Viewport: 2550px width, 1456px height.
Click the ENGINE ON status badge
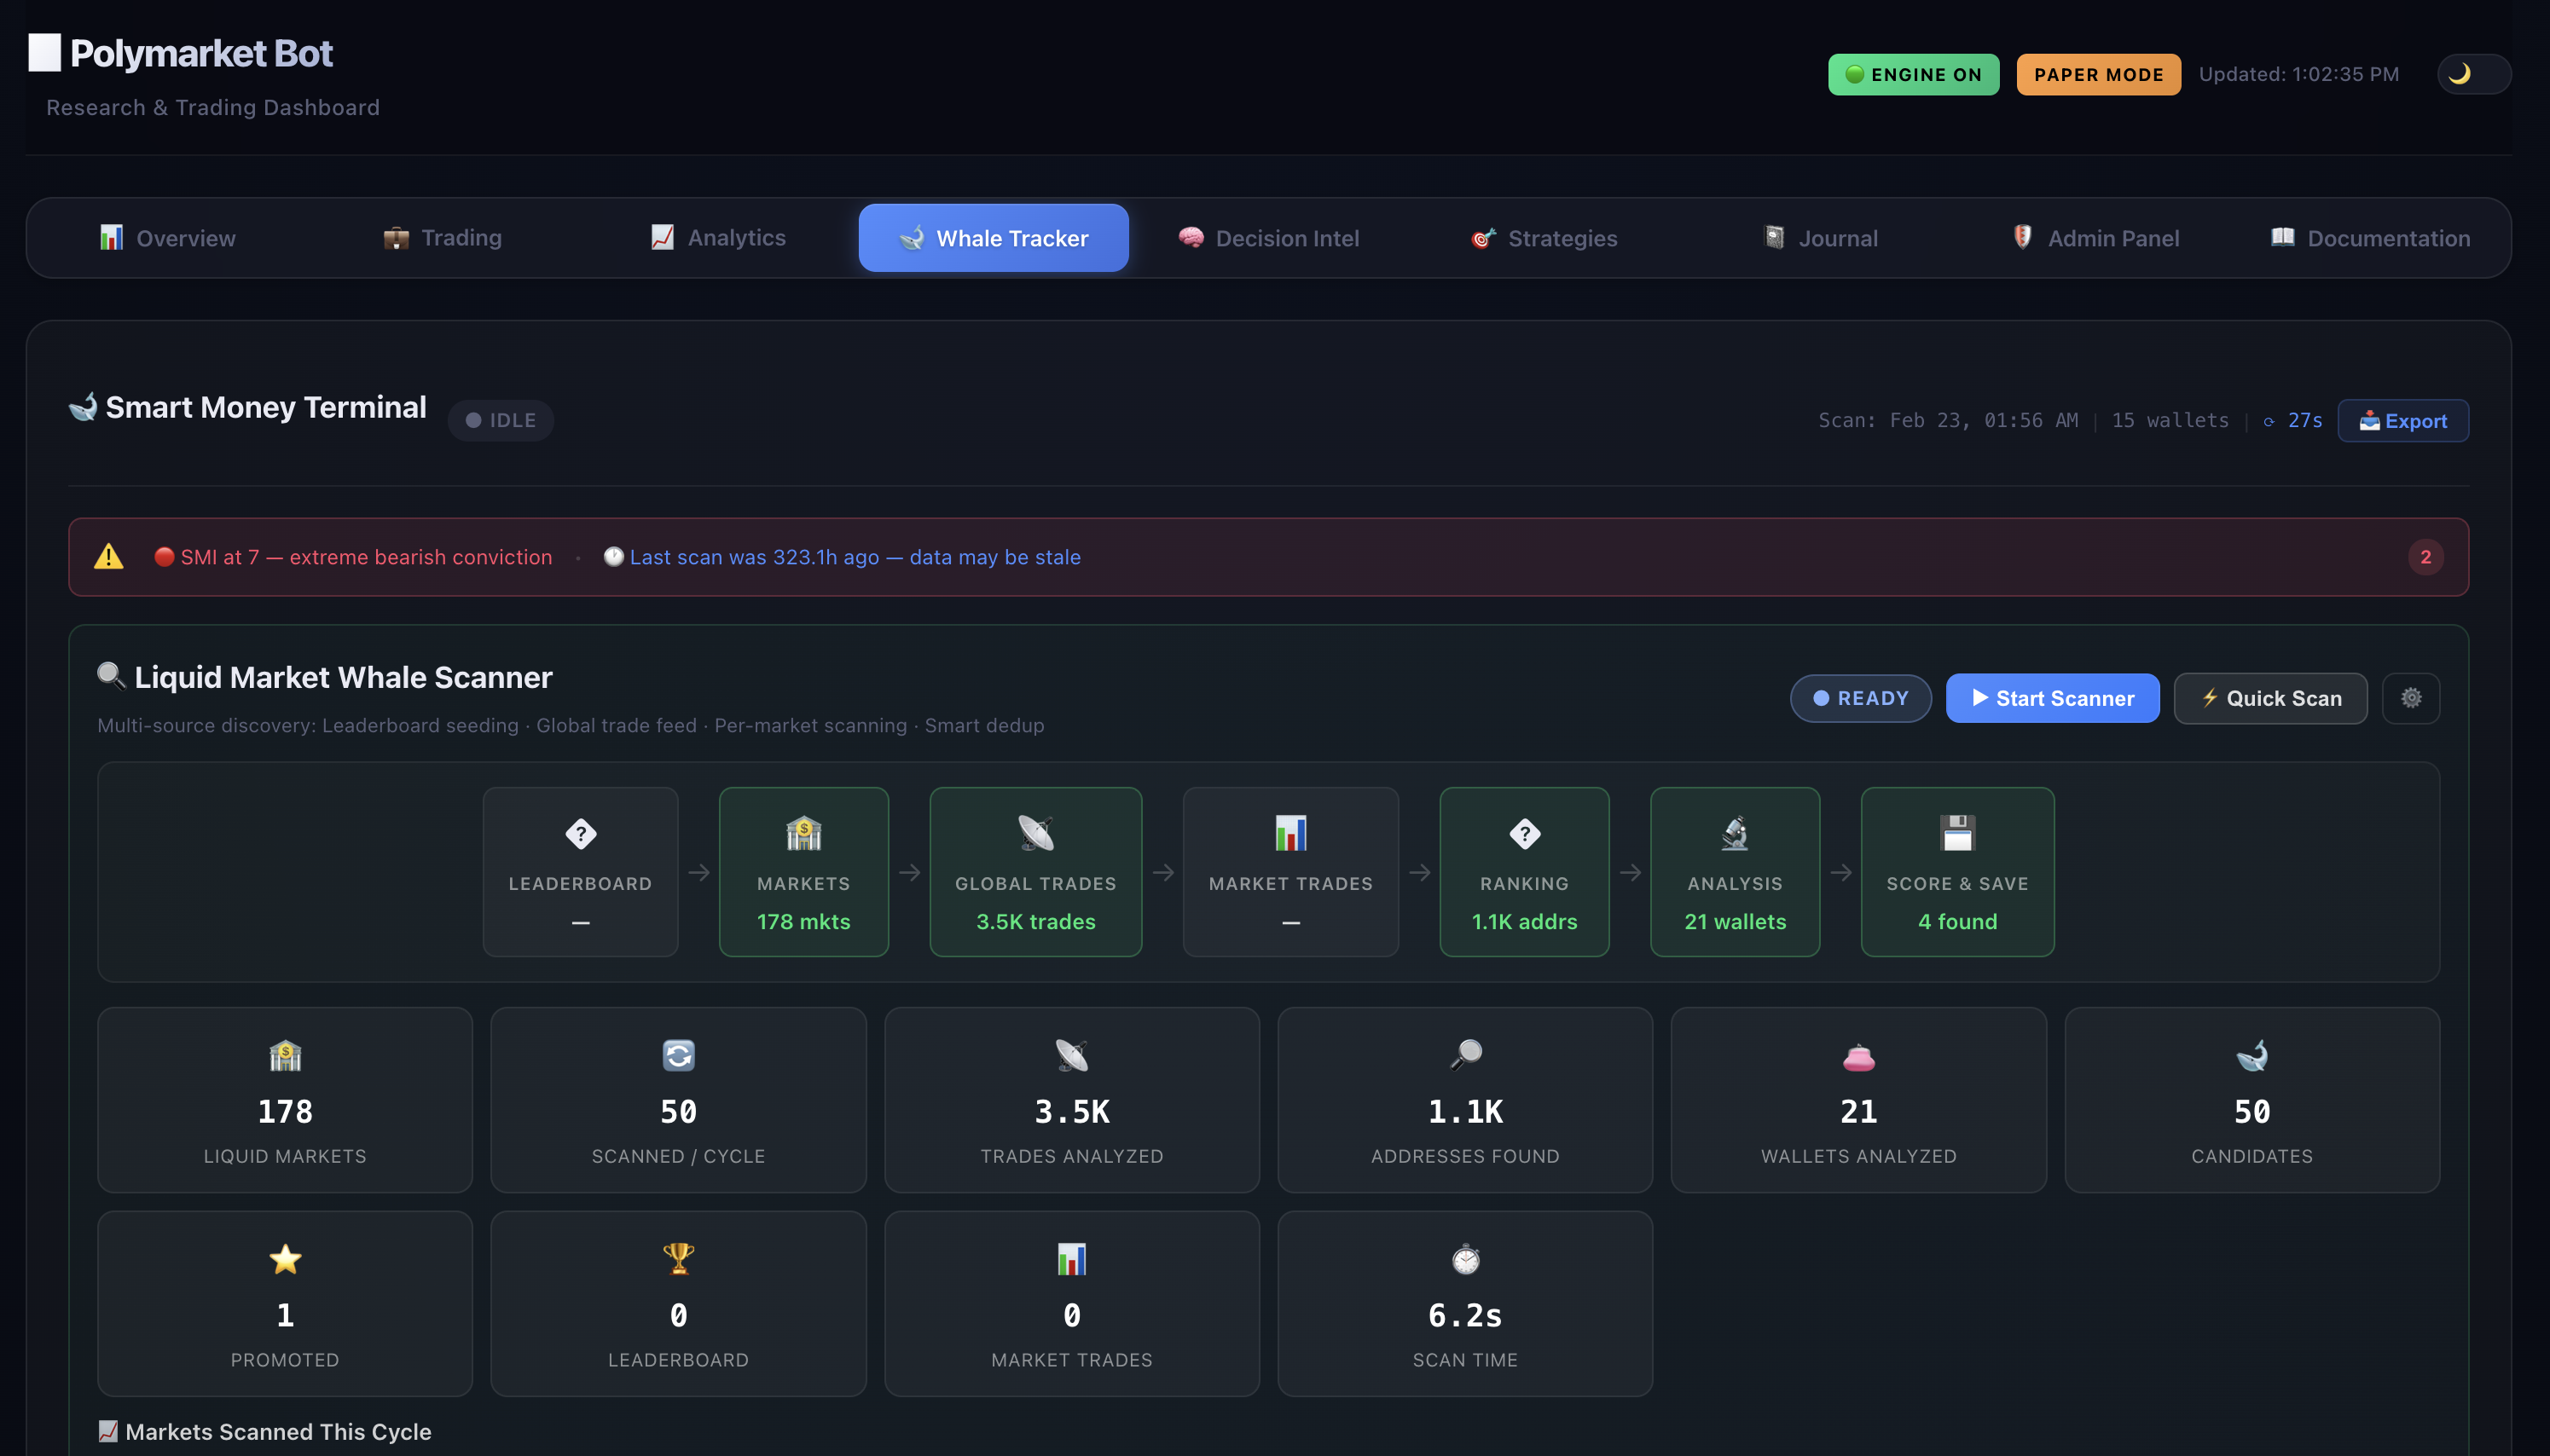[1913, 75]
